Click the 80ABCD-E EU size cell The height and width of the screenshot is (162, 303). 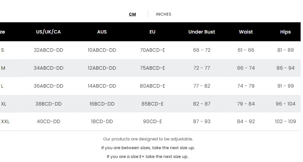[x=152, y=86]
